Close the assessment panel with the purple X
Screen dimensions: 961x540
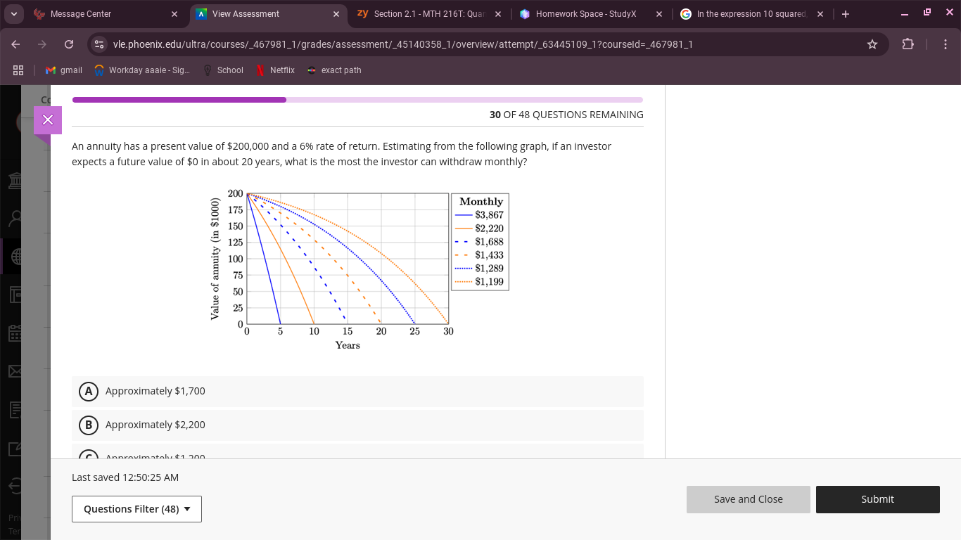click(x=48, y=120)
